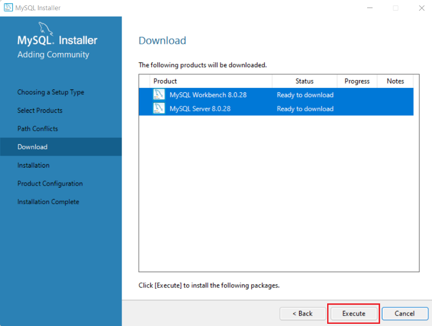Click the Download page heading
The width and height of the screenshot is (432, 326).
tap(163, 40)
